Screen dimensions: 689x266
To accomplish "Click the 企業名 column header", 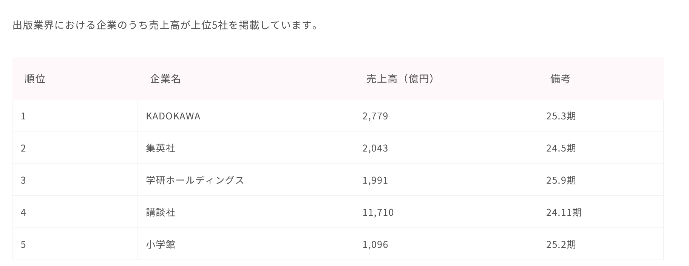I will click(165, 79).
